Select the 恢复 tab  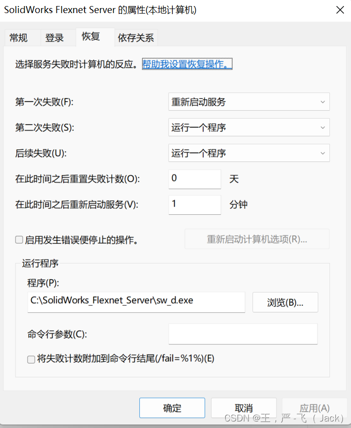pyautogui.click(x=91, y=36)
